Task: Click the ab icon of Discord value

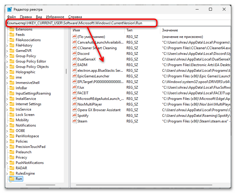Action: (x=74, y=53)
